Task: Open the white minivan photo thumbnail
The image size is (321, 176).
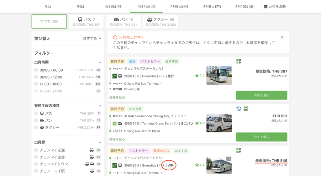Action: 219,123
